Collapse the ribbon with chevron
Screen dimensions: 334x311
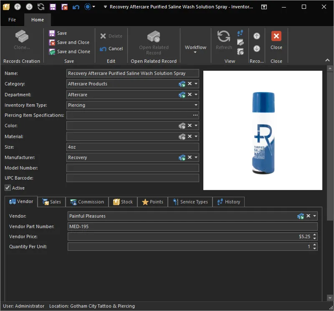[x=327, y=60]
